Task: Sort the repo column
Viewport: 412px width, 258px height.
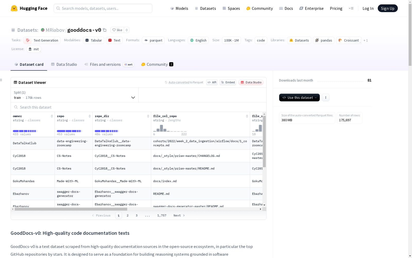Action: click(x=90, y=116)
